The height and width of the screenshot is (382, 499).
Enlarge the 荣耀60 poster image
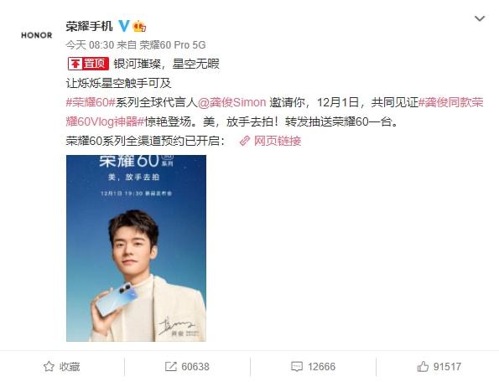[136, 248]
